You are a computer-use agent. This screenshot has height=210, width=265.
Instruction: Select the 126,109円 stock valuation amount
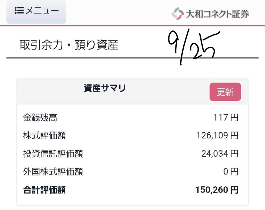217,136
